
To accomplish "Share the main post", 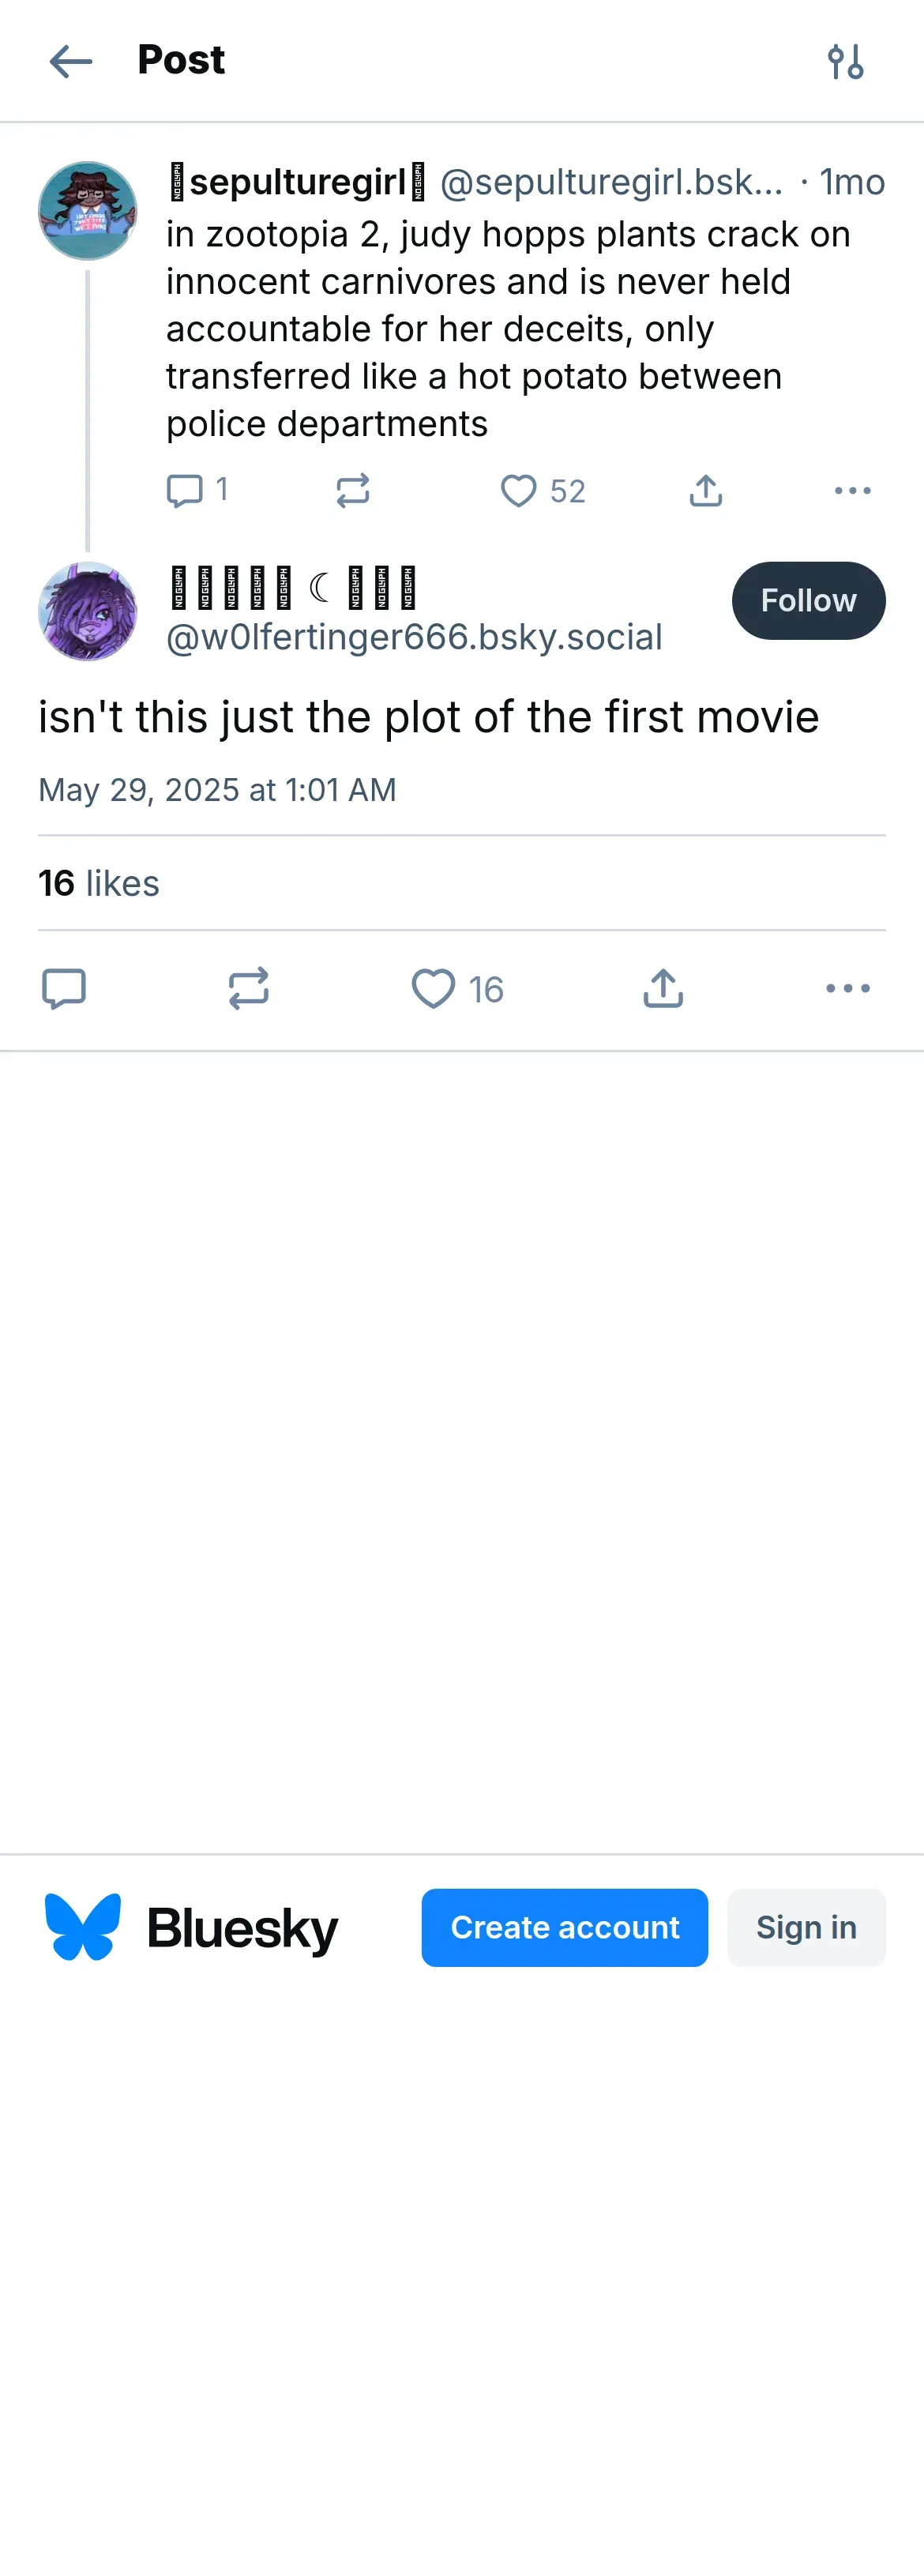I will pyautogui.click(x=663, y=989).
